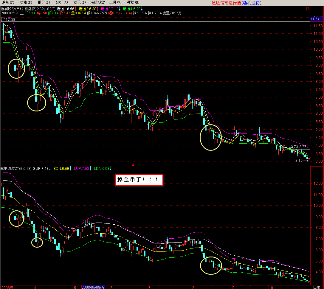
Task: Click the 开7.14 open price value
Action: click(30, 13)
